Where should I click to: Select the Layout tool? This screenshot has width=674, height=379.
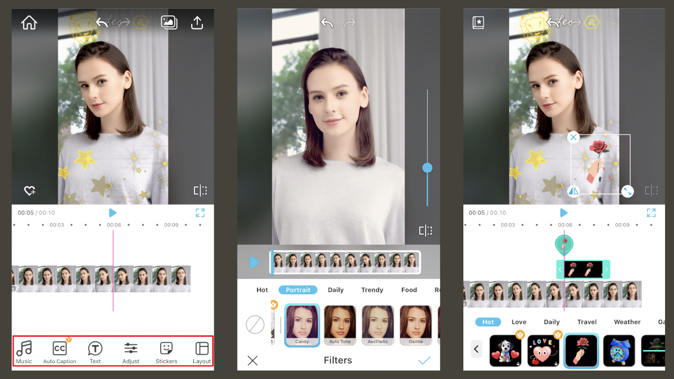click(201, 351)
